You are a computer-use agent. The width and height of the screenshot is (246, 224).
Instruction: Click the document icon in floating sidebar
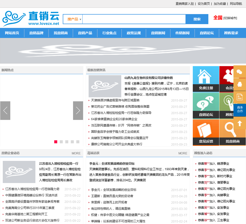[239, 97]
